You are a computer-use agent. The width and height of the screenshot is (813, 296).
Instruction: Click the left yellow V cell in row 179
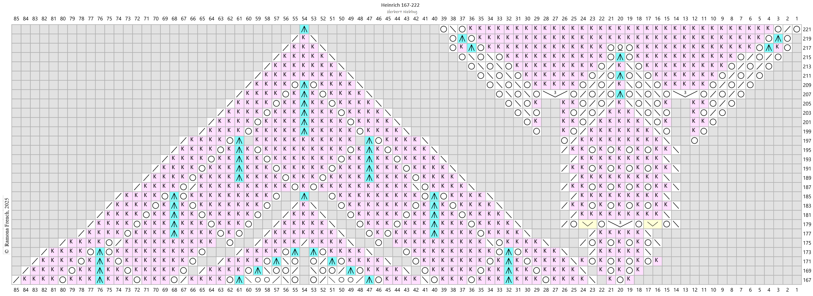pos(587,224)
